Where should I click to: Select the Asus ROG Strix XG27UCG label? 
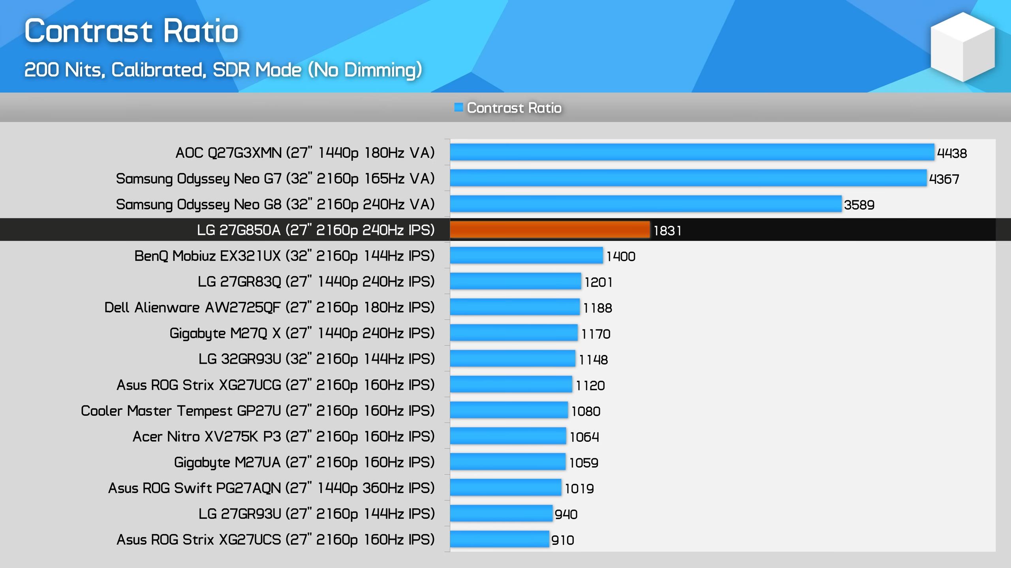point(276,385)
